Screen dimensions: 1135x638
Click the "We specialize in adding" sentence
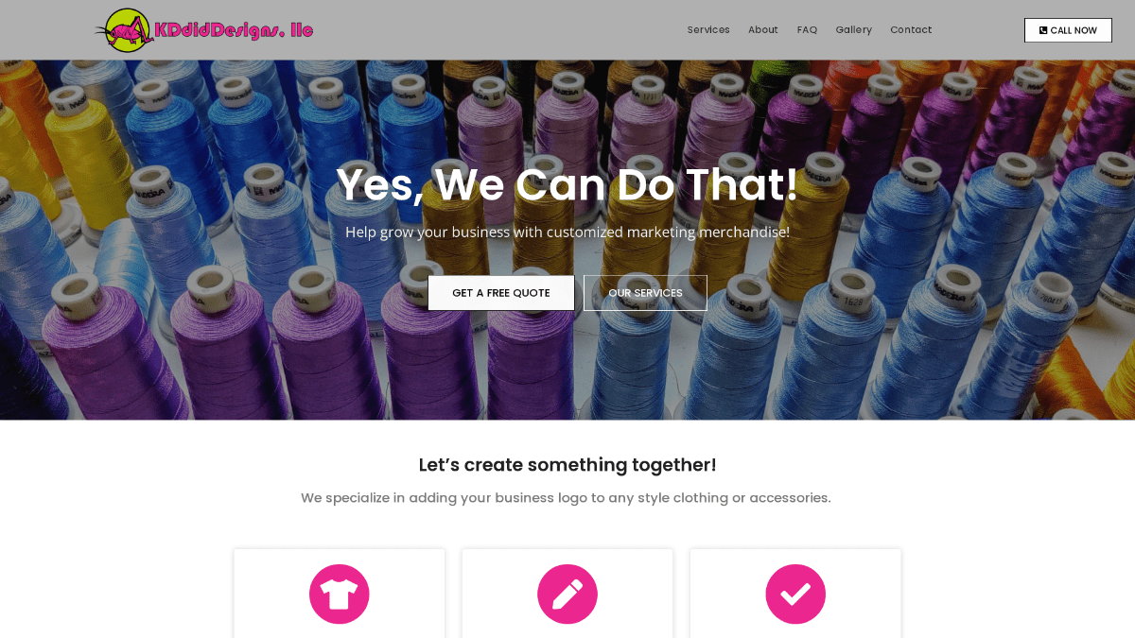pyautogui.click(x=566, y=497)
